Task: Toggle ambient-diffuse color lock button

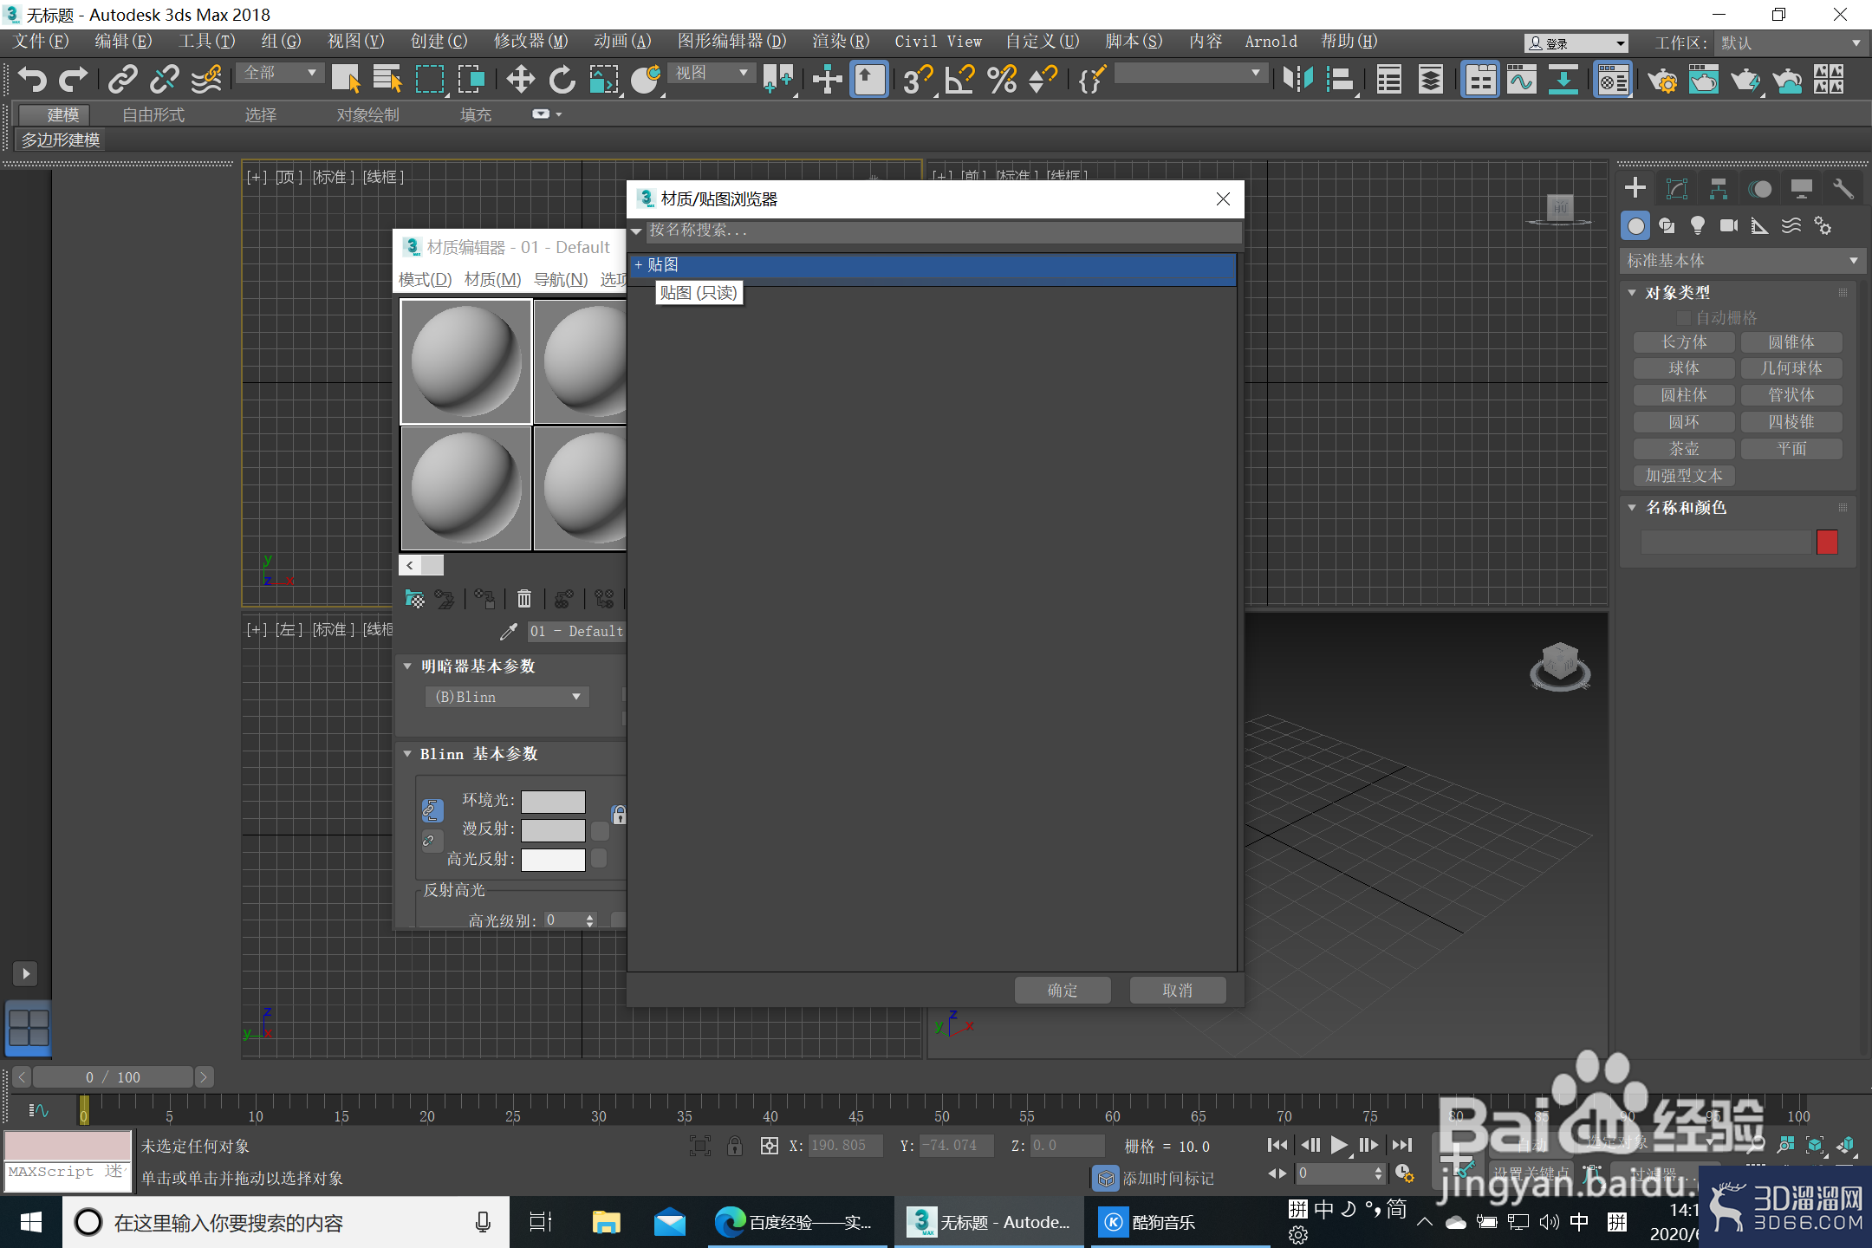Action: (432, 811)
